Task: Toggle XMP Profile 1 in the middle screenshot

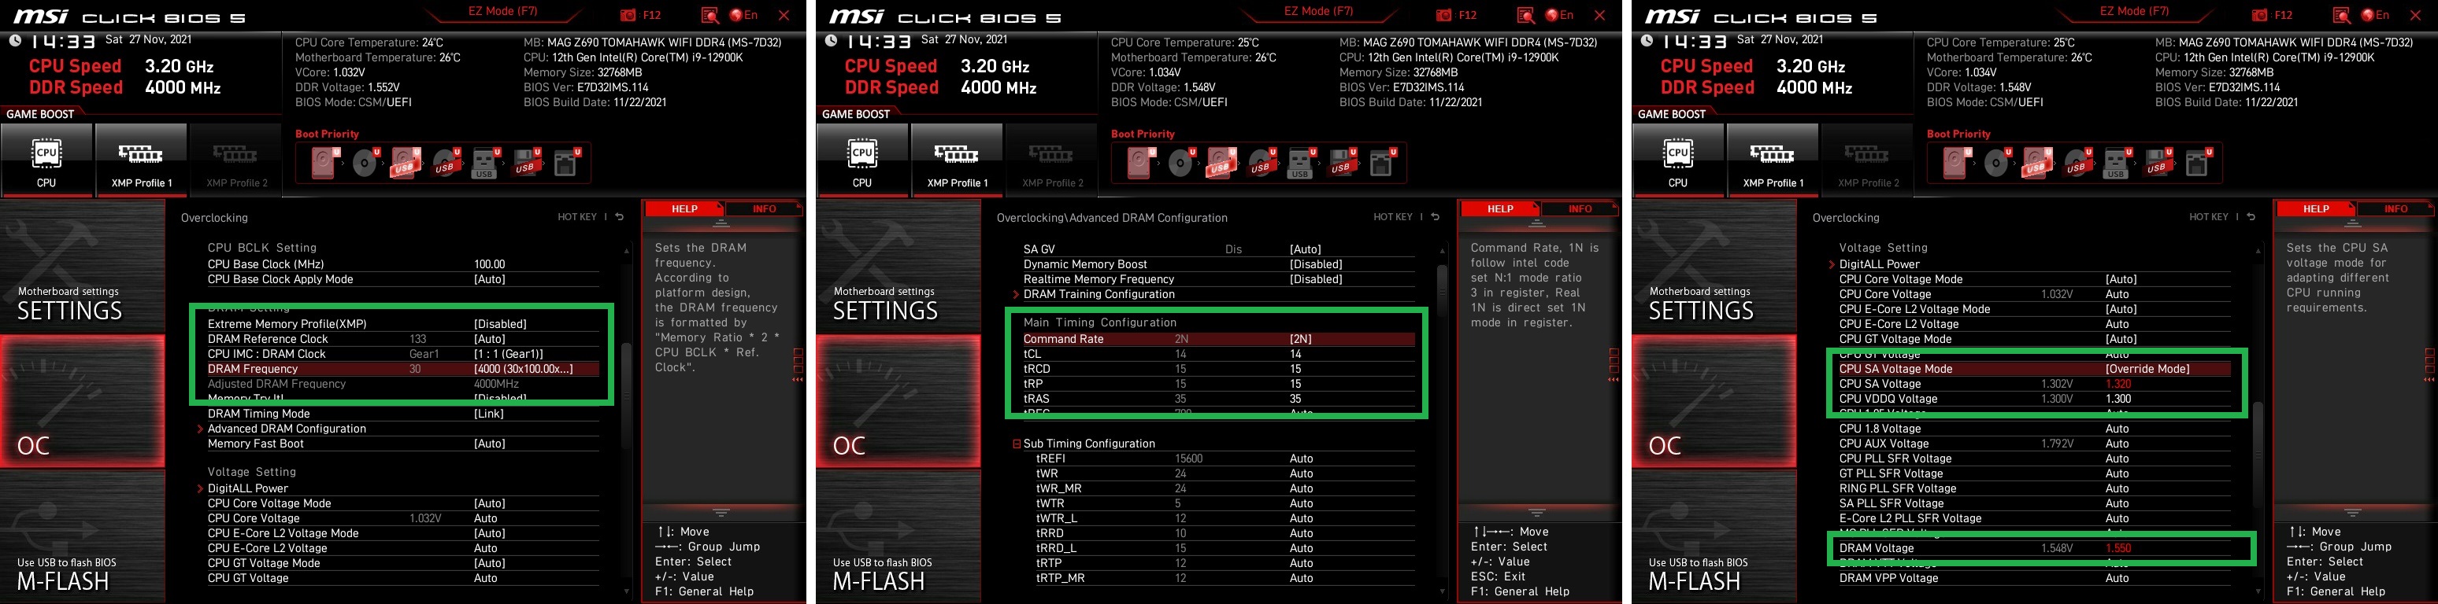Action: [x=958, y=159]
